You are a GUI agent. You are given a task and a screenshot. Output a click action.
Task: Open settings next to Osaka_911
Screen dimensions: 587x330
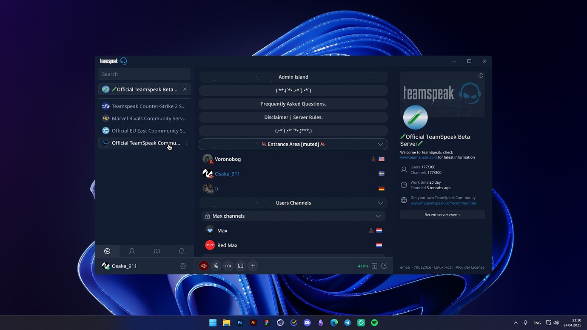pyautogui.click(x=183, y=266)
